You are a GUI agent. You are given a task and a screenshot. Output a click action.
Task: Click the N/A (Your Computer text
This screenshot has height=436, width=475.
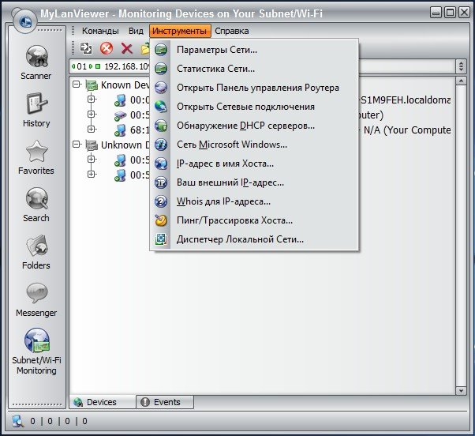pos(407,130)
